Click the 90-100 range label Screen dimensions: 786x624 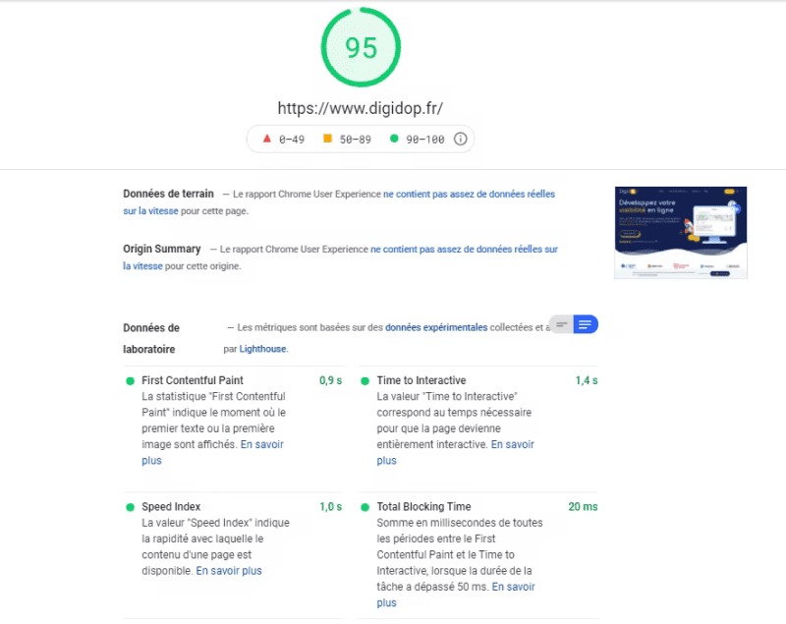(425, 140)
